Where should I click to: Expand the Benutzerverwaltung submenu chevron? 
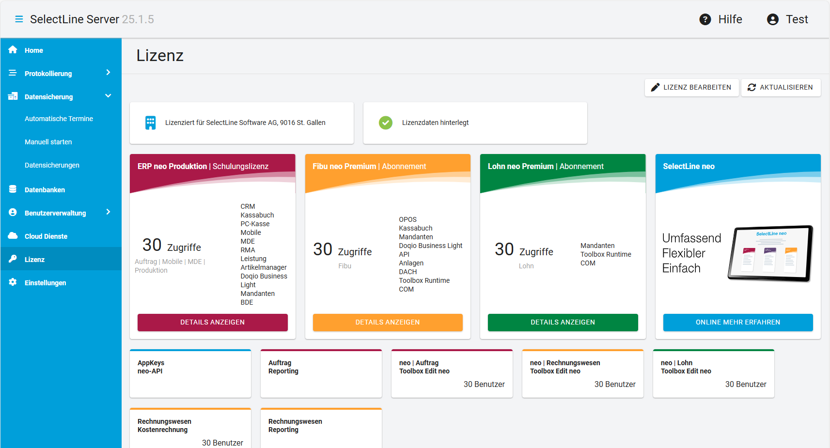[108, 212]
